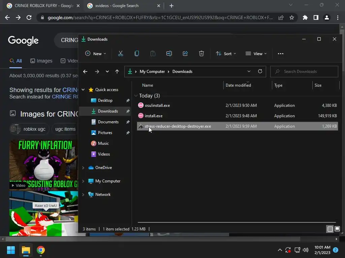Image resolution: width=345 pixels, height=258 pixels.
Task: Share this page from the address bar
Action: coord(281,17)
